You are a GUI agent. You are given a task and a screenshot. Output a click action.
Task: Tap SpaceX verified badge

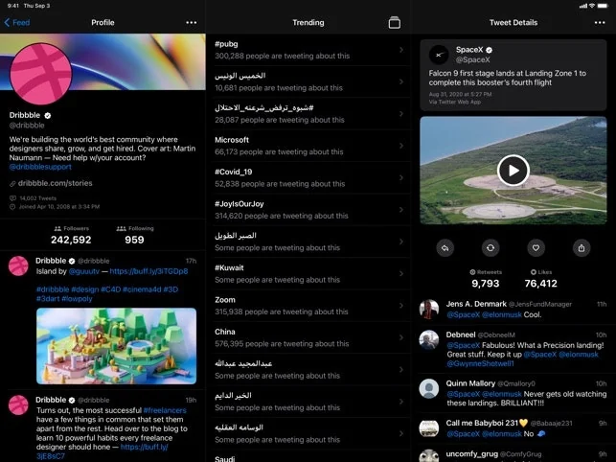tap(490, 50)
